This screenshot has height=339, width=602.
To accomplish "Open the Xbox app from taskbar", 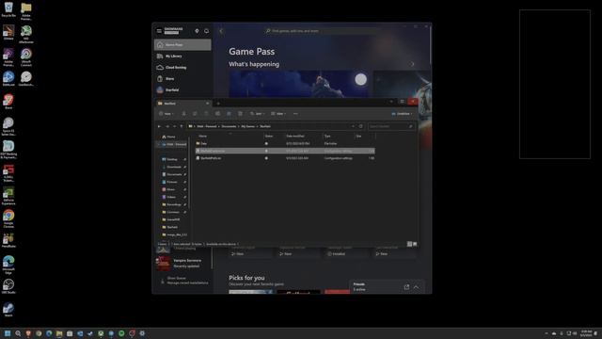I will 101,333.
